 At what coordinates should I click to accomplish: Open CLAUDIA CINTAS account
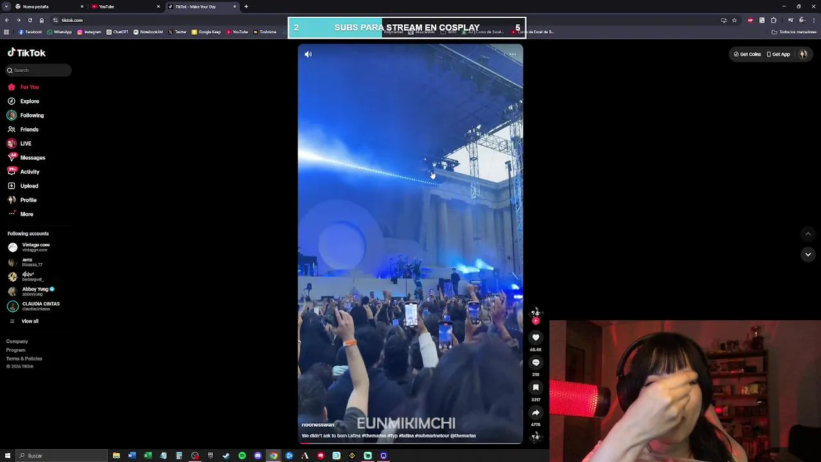click(x=34, y=306)
